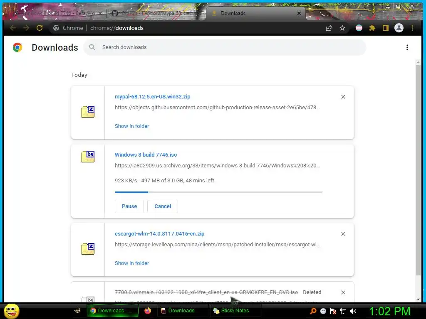
Task: Click the chrome://downloads address bar
Action: click(x=188, y=28)
